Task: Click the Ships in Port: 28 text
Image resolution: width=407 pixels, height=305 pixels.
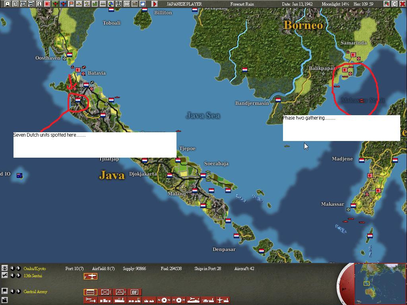Action: pos(207,269)
